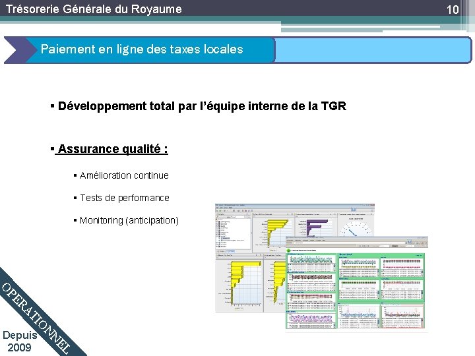Click the purple bar chart in dashboard screenshot
Viewport: 475px width, 356px height.
coord(315,227)
